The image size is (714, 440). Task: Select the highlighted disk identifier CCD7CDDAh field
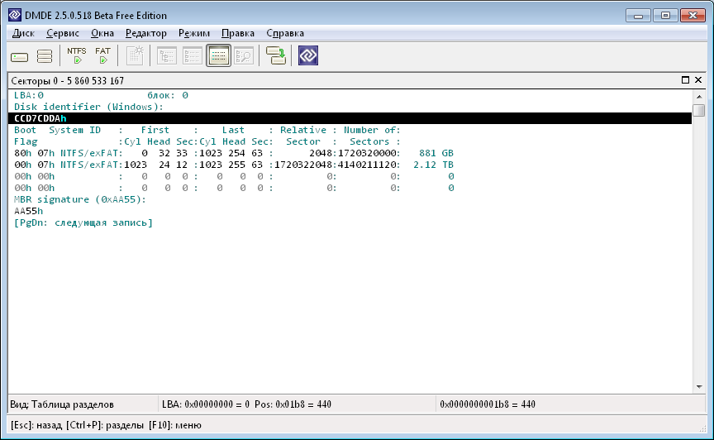(x=40, y=118)
